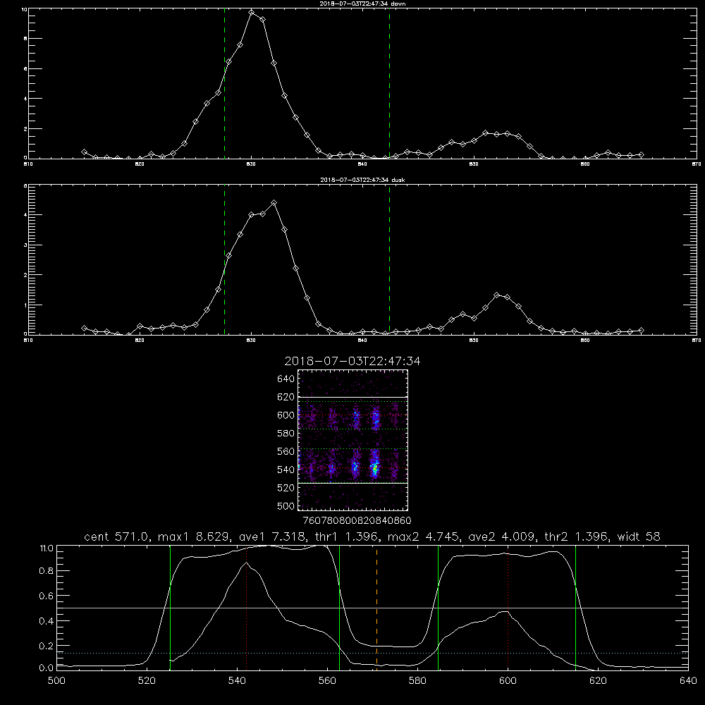Click the dawn plot title '2018-07-03T22:47:34 dawn'
This screenshot has height=705, width=705.
[362, 4]
